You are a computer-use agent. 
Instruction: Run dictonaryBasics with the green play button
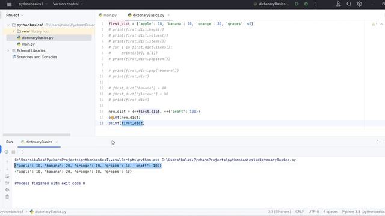point(297,4)
